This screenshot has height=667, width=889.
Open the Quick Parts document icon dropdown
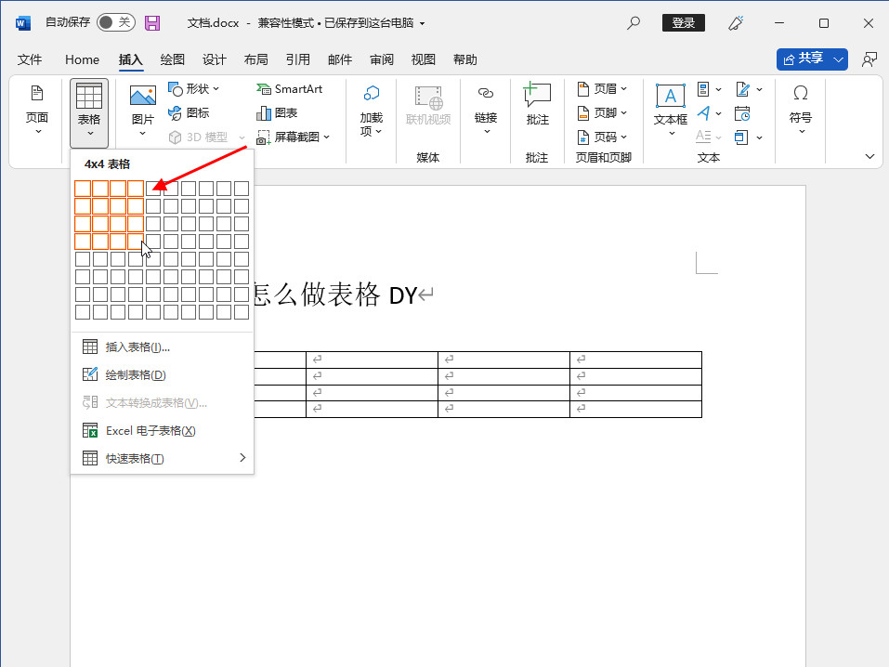click(x=709, y=89)
